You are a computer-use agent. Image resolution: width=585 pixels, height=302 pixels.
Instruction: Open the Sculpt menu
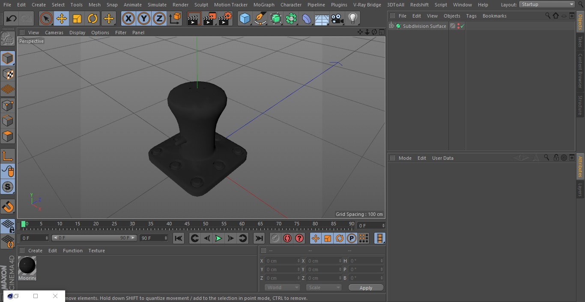click(x=201, y=5)
